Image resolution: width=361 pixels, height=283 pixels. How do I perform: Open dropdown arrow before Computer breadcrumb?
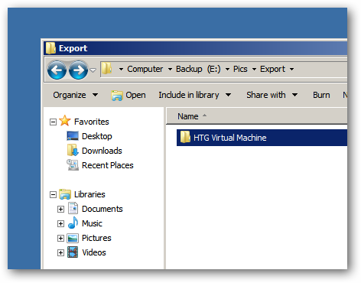click(x=121, y=69)
